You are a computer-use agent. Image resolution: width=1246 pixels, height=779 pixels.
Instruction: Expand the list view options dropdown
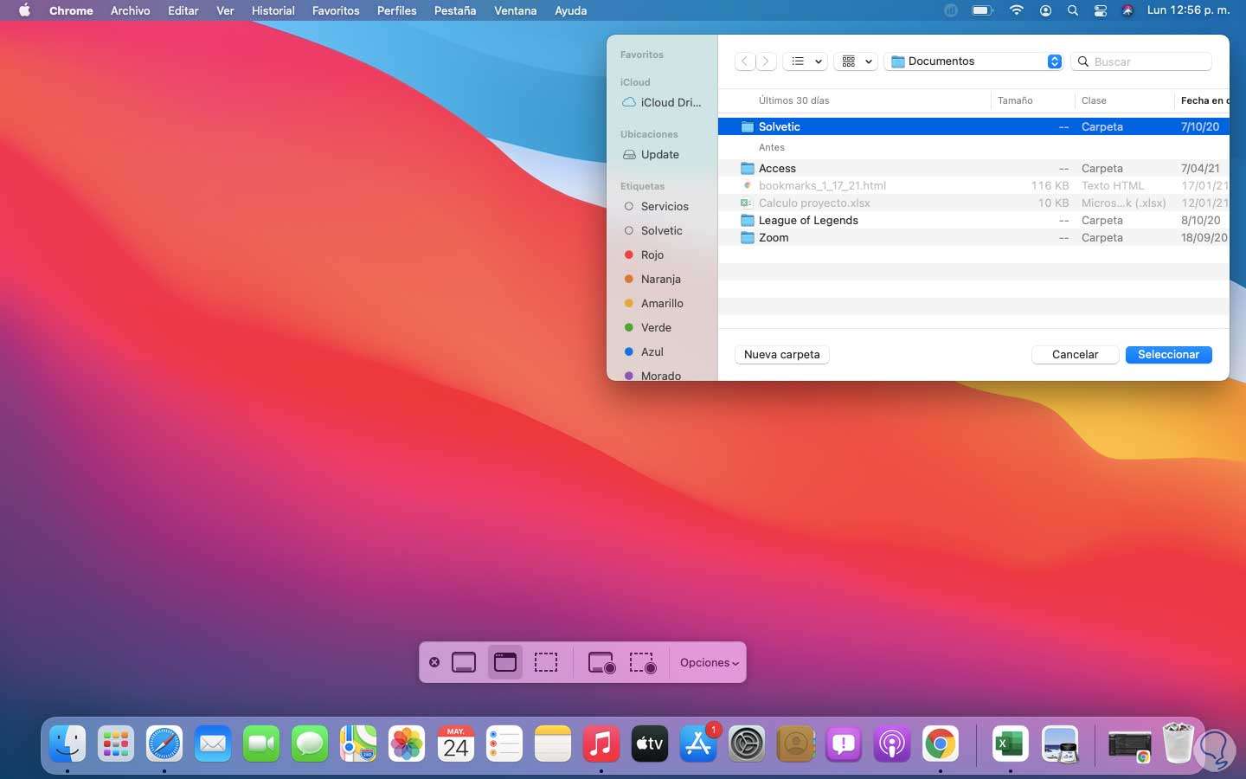(806, 61)
